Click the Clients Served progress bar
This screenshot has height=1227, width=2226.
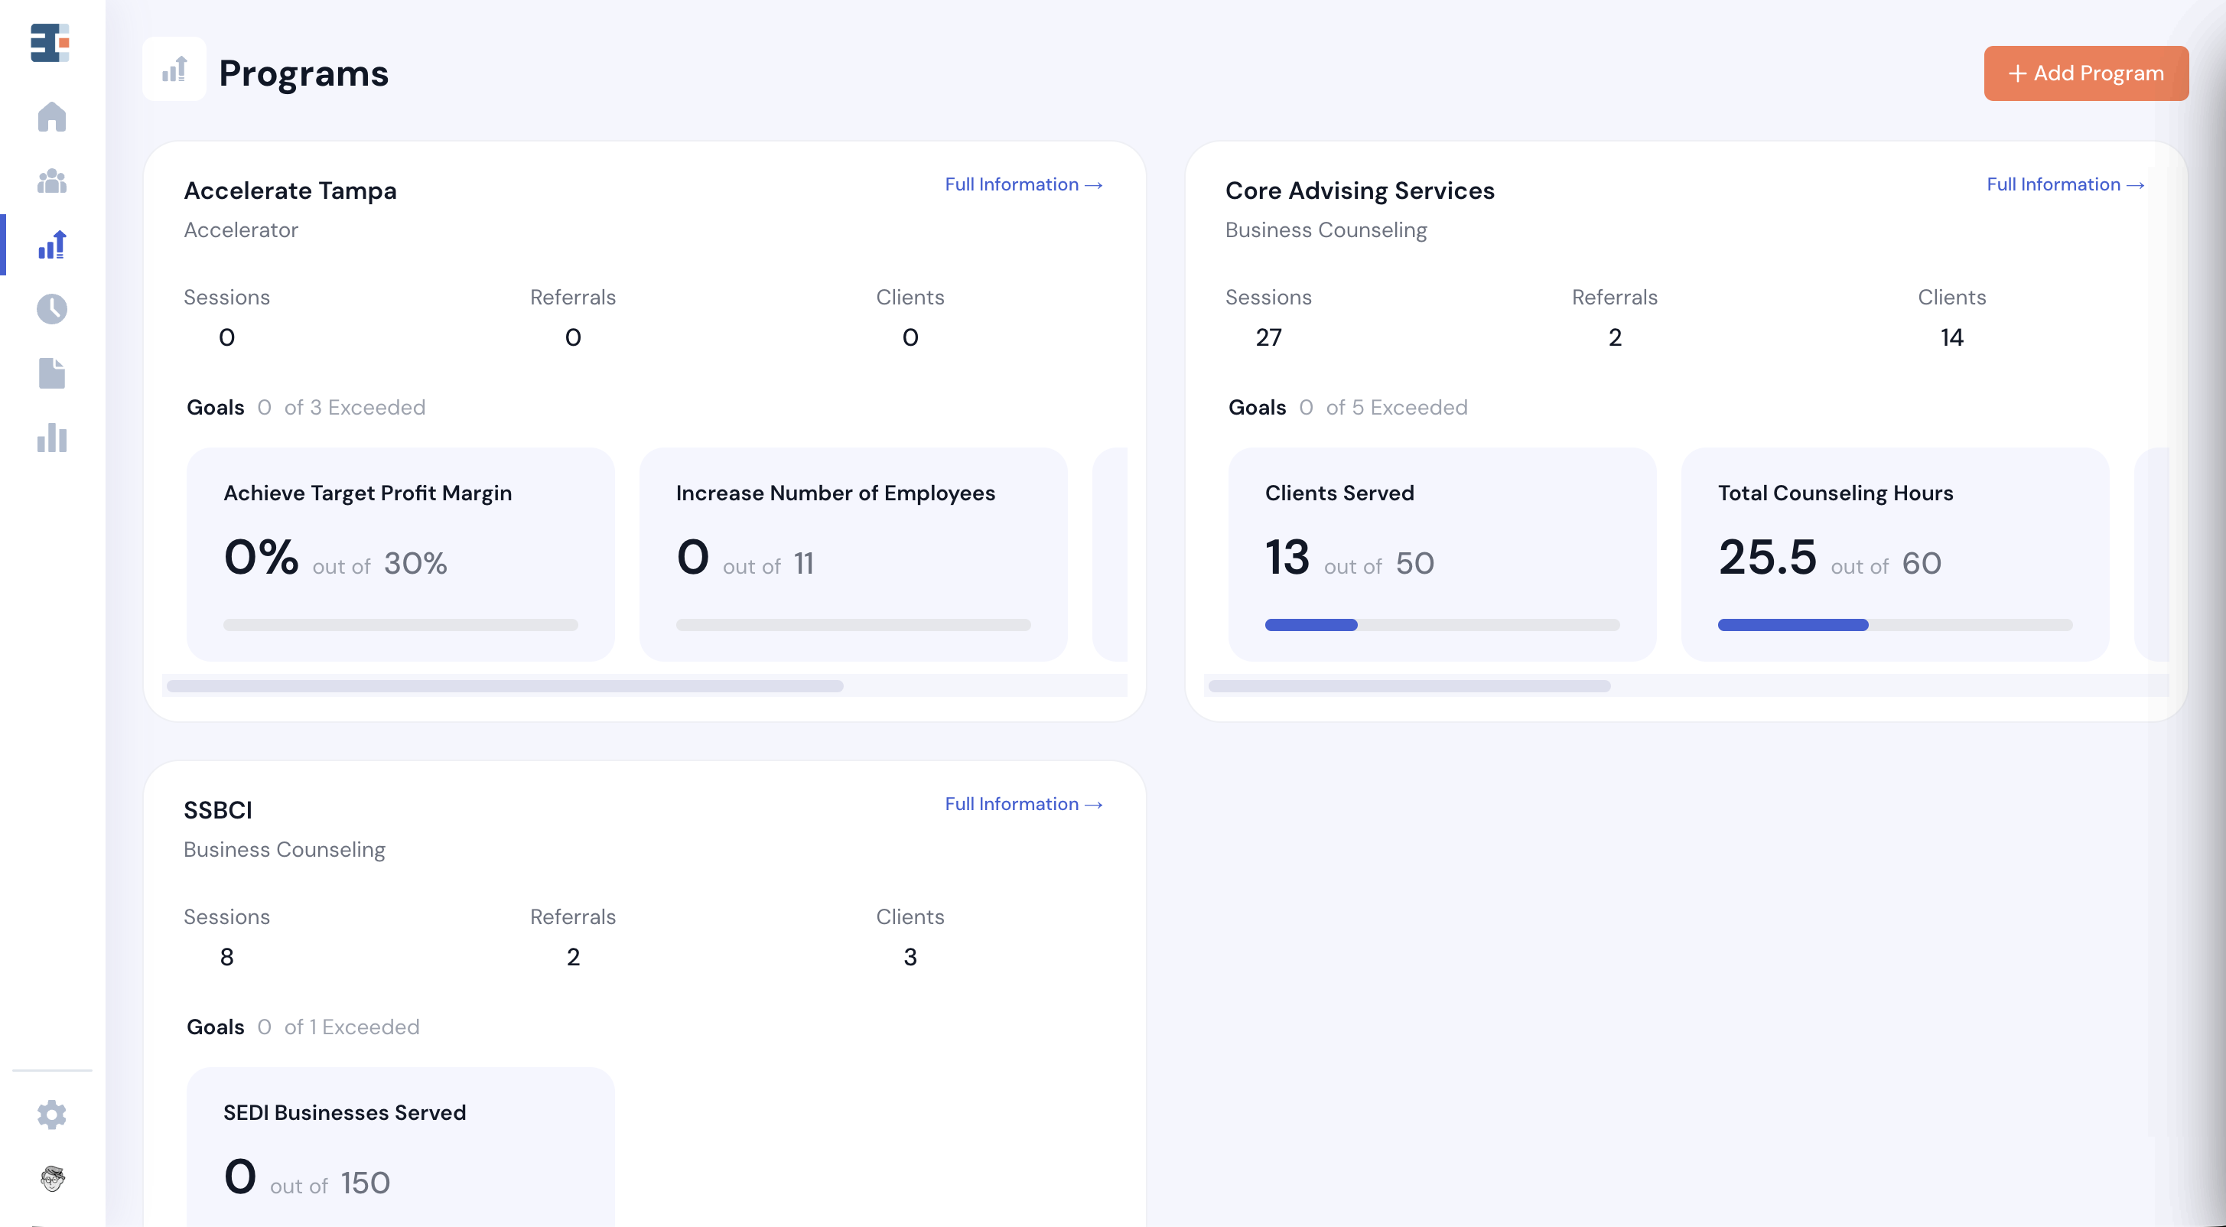pos(1441,625)
